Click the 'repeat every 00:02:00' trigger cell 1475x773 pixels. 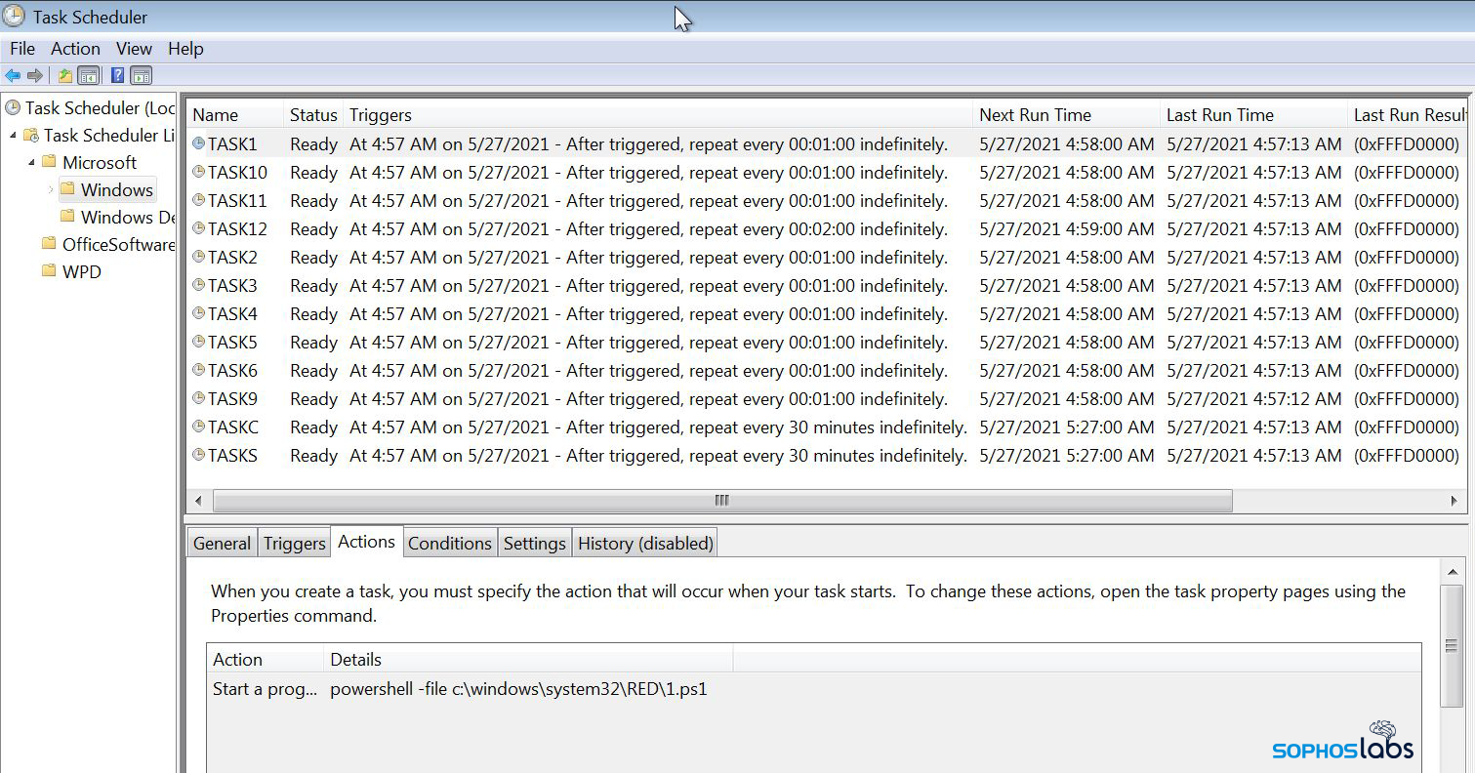pos(649,228)
